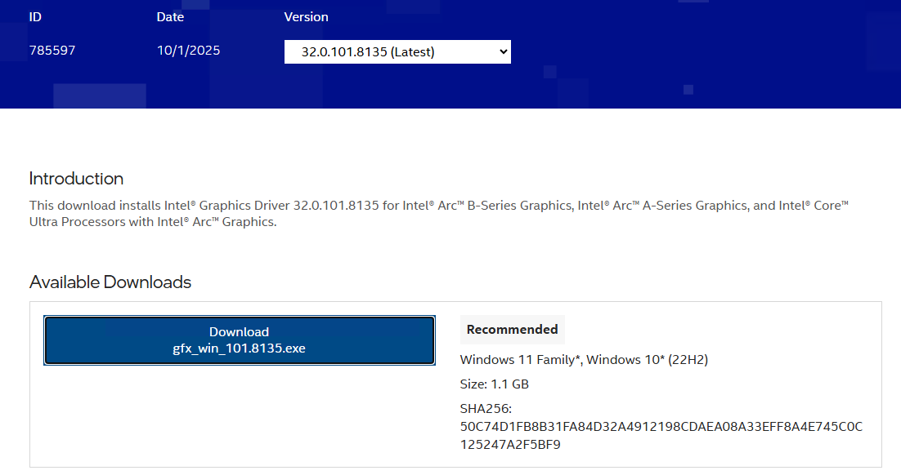Select the hash line starting with 50C74D1FB8B31
Image resolution: width=901 pixels, height=475 pixels.
[x=661, y=427]
